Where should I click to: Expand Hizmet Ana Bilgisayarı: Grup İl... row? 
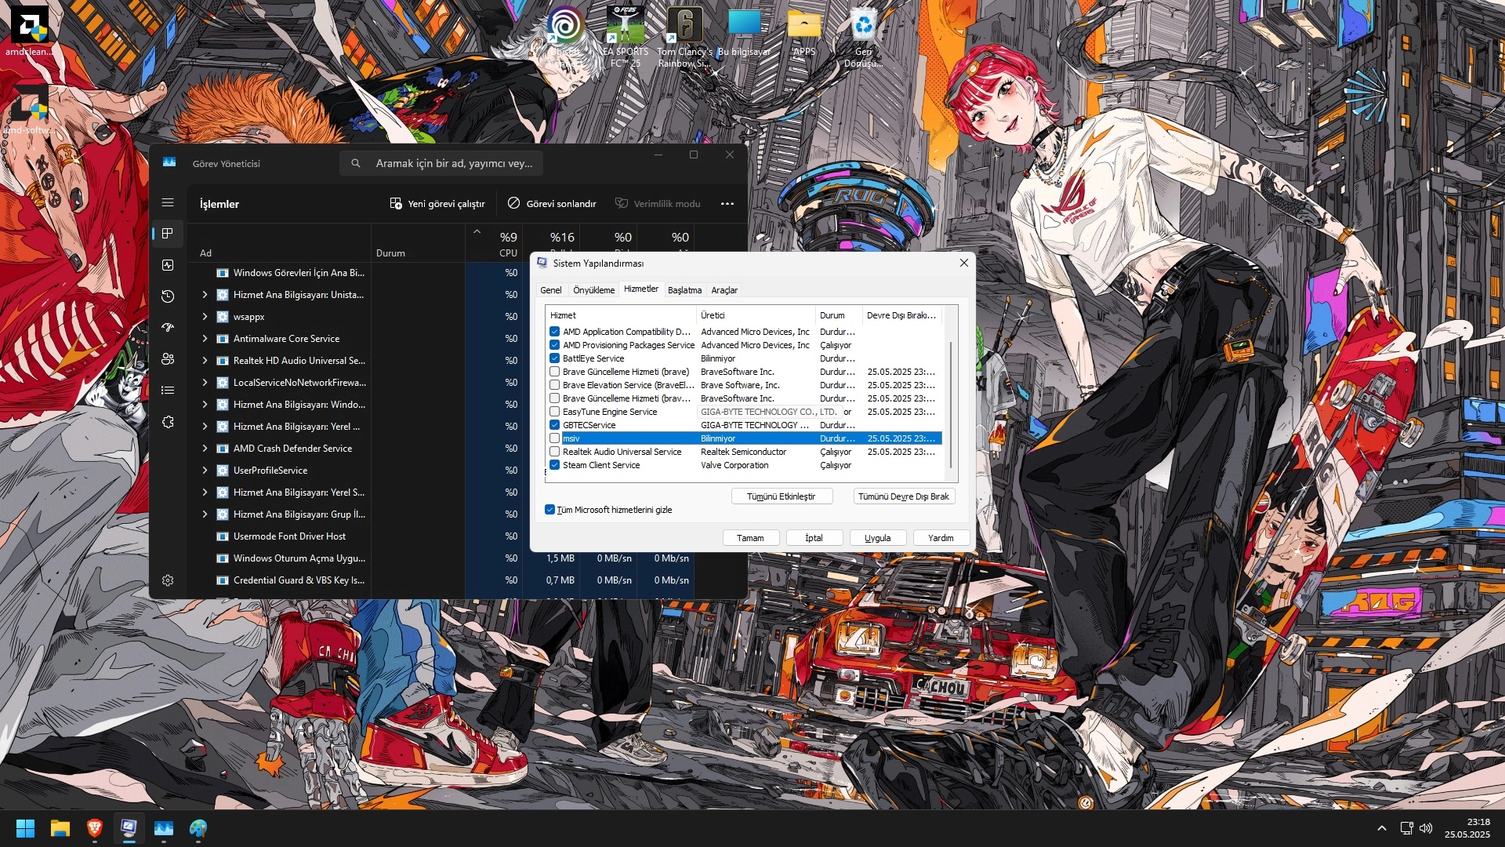point(205,514)
